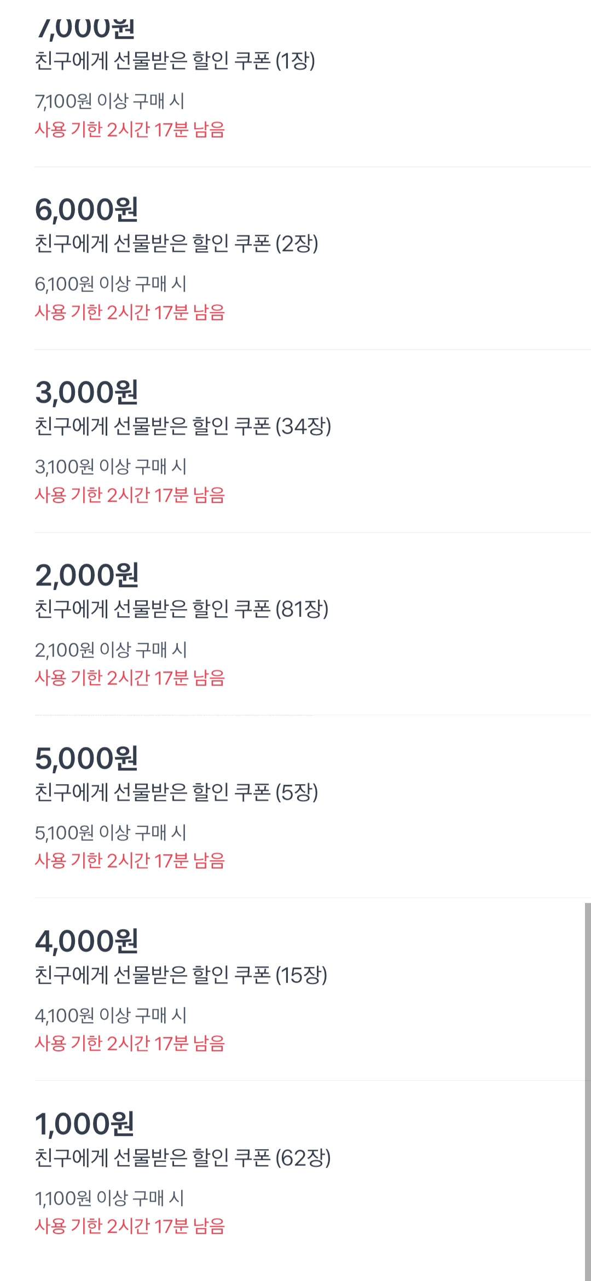Choose the coupon title showing (62장)
The height and width of the screenshot is (1281, 591).
(183, 1157)
